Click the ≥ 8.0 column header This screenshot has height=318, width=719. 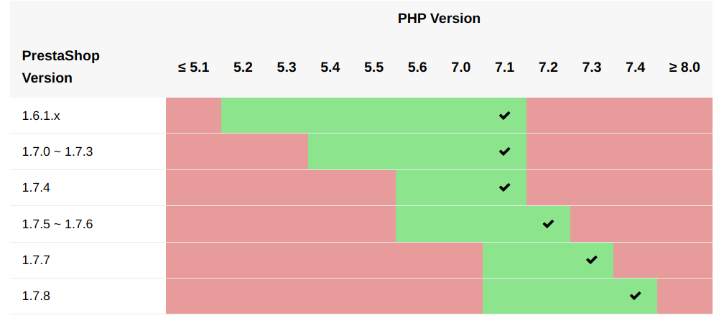[x=684, y=67]
